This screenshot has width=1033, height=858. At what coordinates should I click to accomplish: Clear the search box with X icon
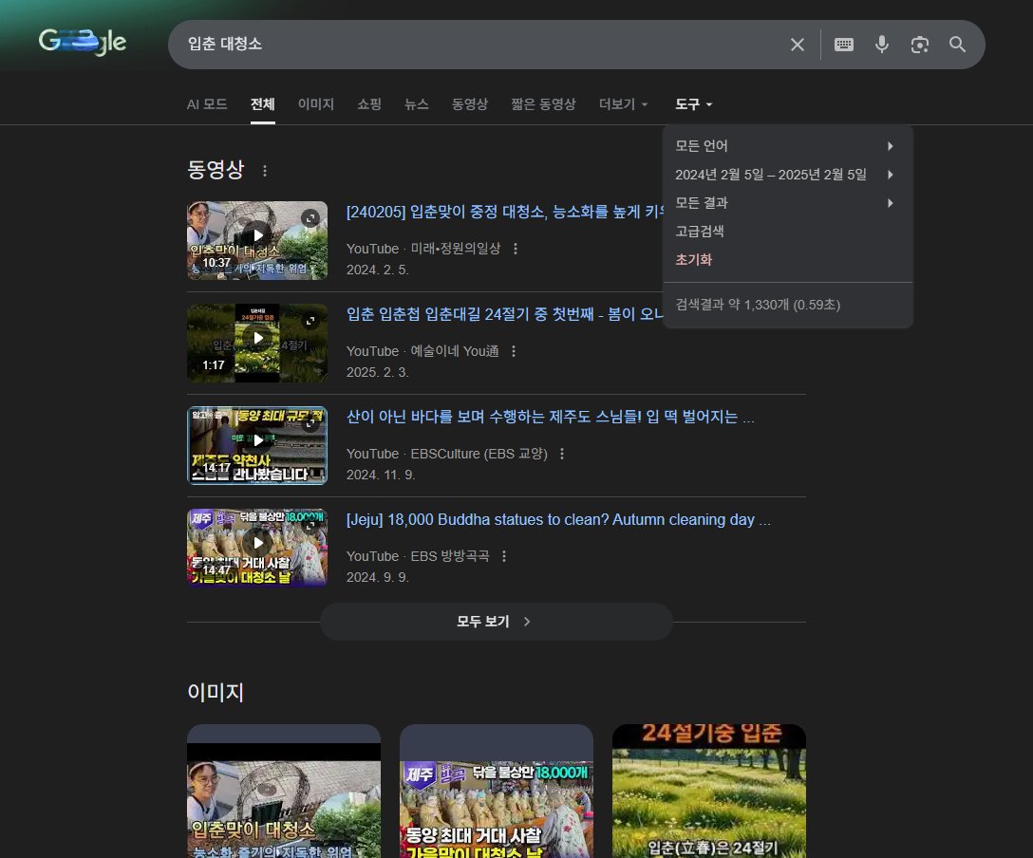798,45
